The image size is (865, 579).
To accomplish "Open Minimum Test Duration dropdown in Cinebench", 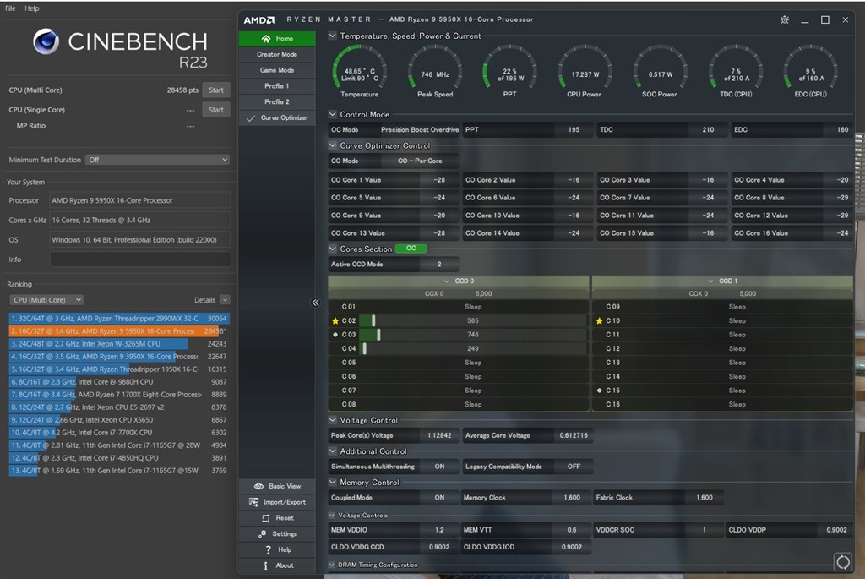I will 158,160.
